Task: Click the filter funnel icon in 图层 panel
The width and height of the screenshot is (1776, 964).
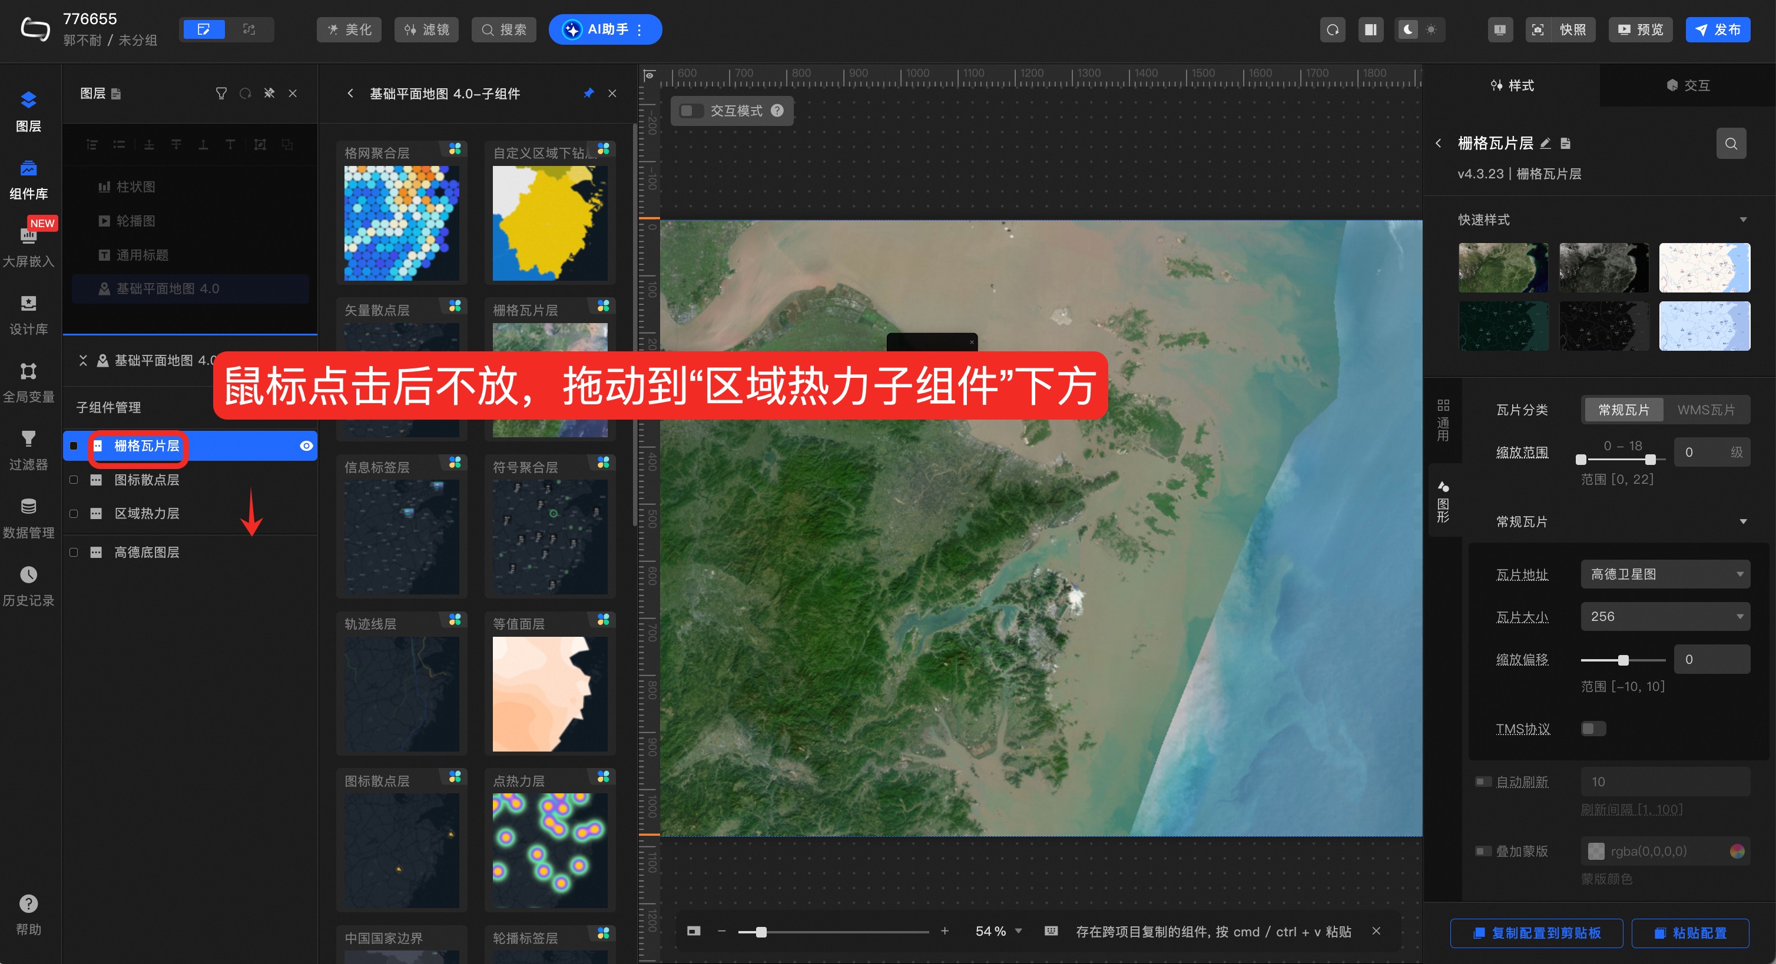Action: [x=221, y=93]
